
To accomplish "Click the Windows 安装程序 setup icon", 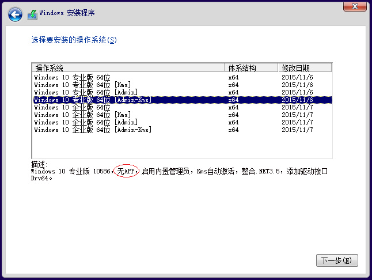I will pyautogui.click(x=32, y=14).
